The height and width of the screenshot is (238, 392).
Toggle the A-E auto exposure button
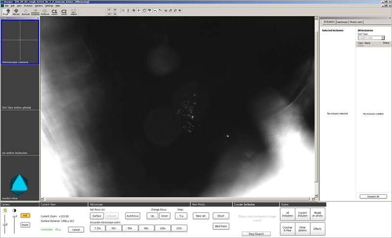point(25,216)
